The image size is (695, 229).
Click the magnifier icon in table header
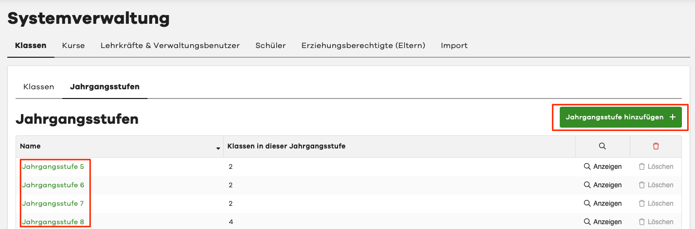click(x=602, y=146)
